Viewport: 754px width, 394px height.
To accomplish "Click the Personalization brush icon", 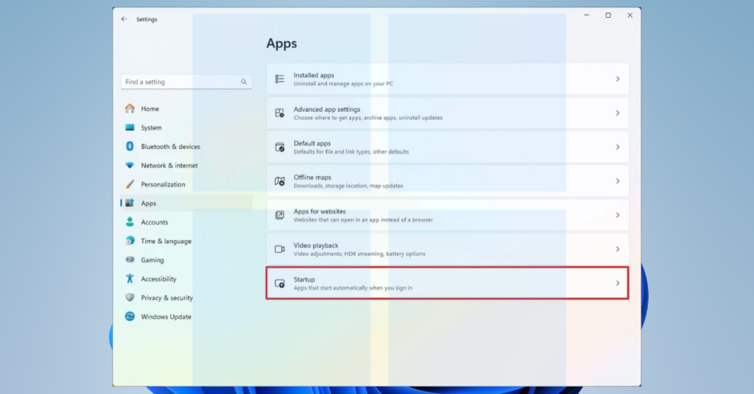I will pos(130,184).
